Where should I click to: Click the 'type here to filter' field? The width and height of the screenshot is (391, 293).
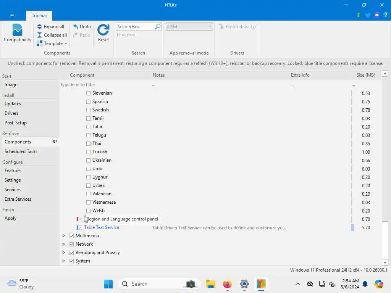(x=78, y=85)
